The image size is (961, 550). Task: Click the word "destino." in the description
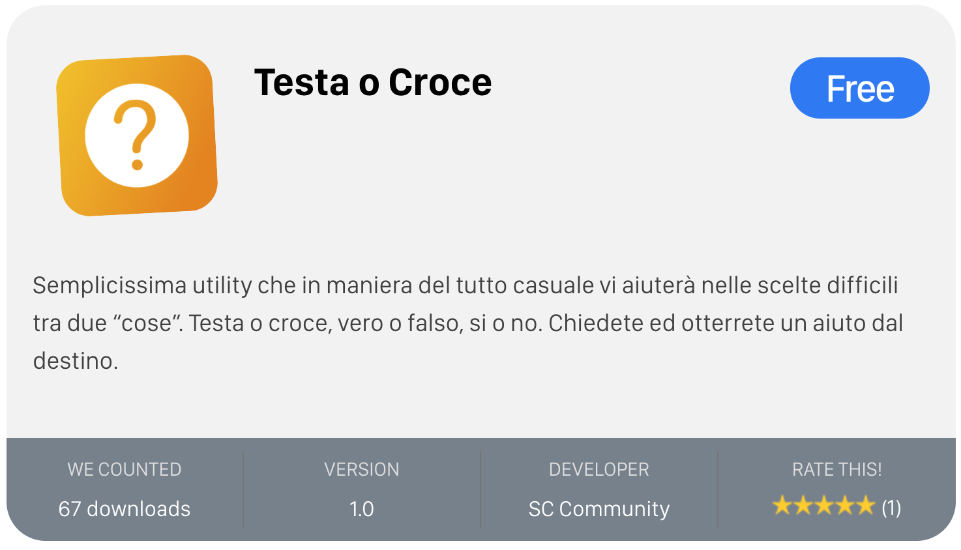76,361
